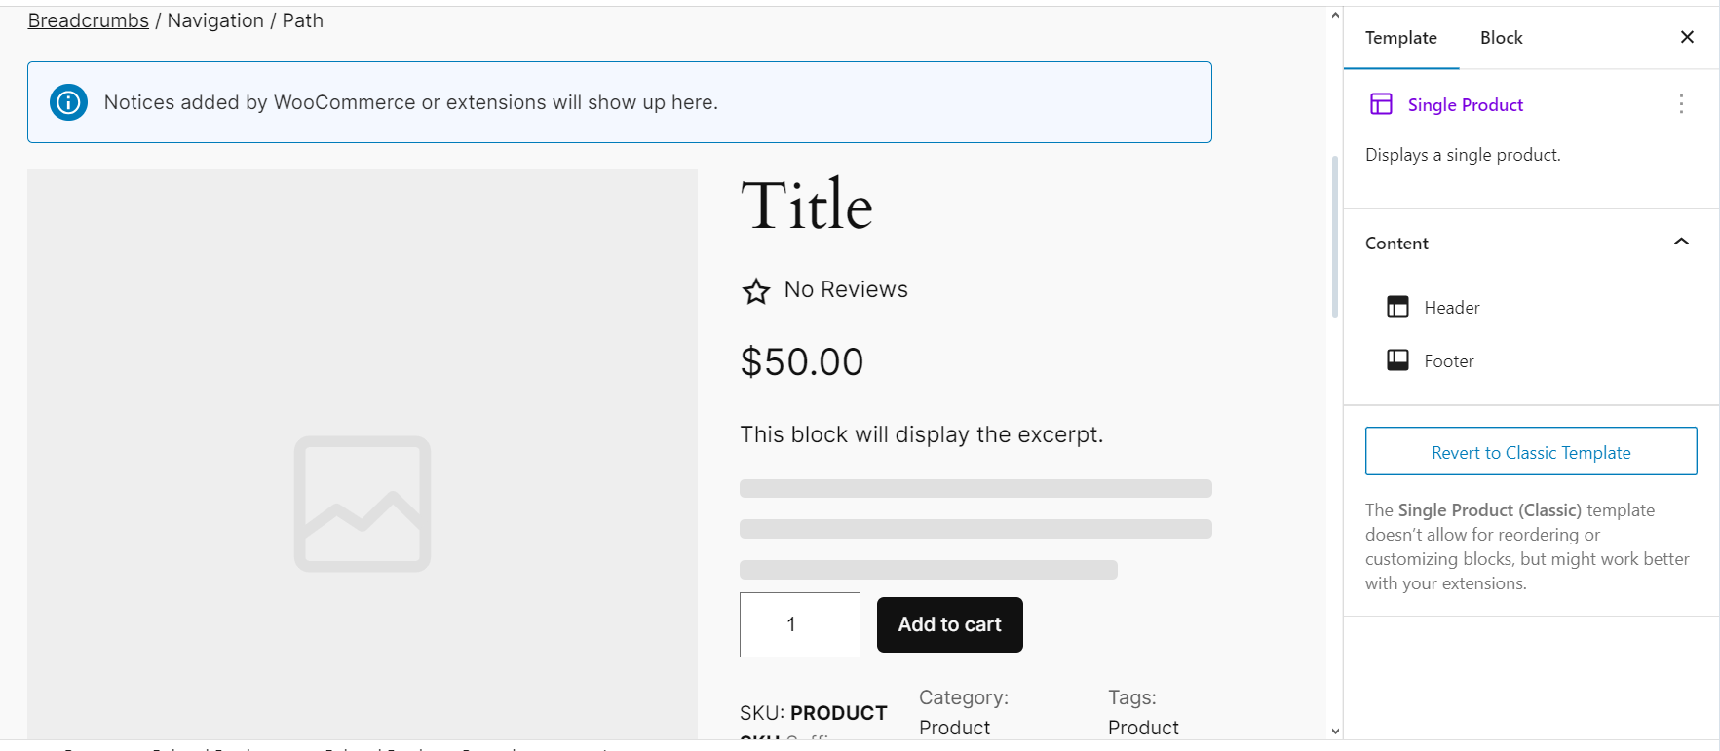The width and height of the screenshot is (1720, 751).
Task: Click the quantity input field
Action: pos(799,624)
